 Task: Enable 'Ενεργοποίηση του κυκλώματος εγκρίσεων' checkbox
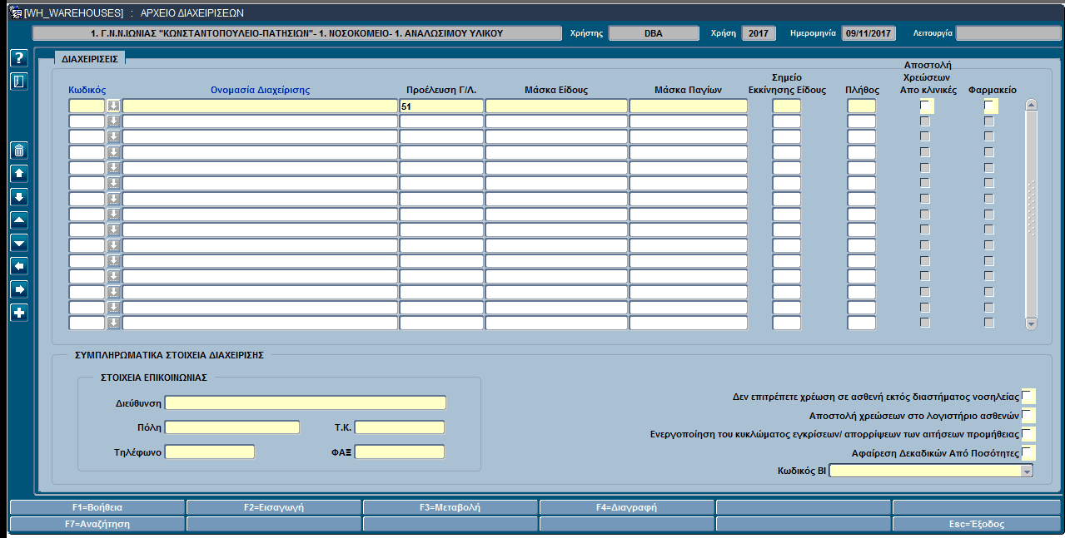point(1028,434)
